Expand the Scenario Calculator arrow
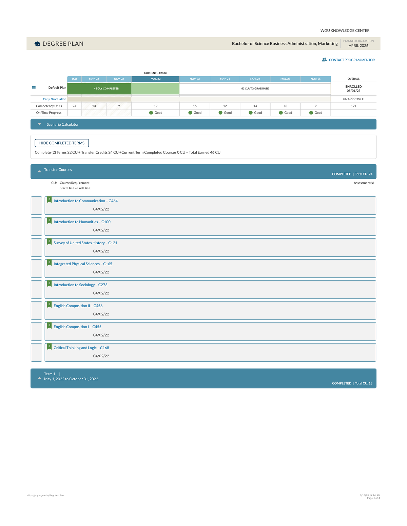The image size is (407, 526). [x=39, y=124]
